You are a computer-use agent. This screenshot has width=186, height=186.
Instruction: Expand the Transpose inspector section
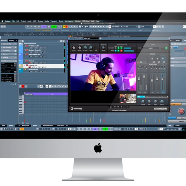[9, 58]
